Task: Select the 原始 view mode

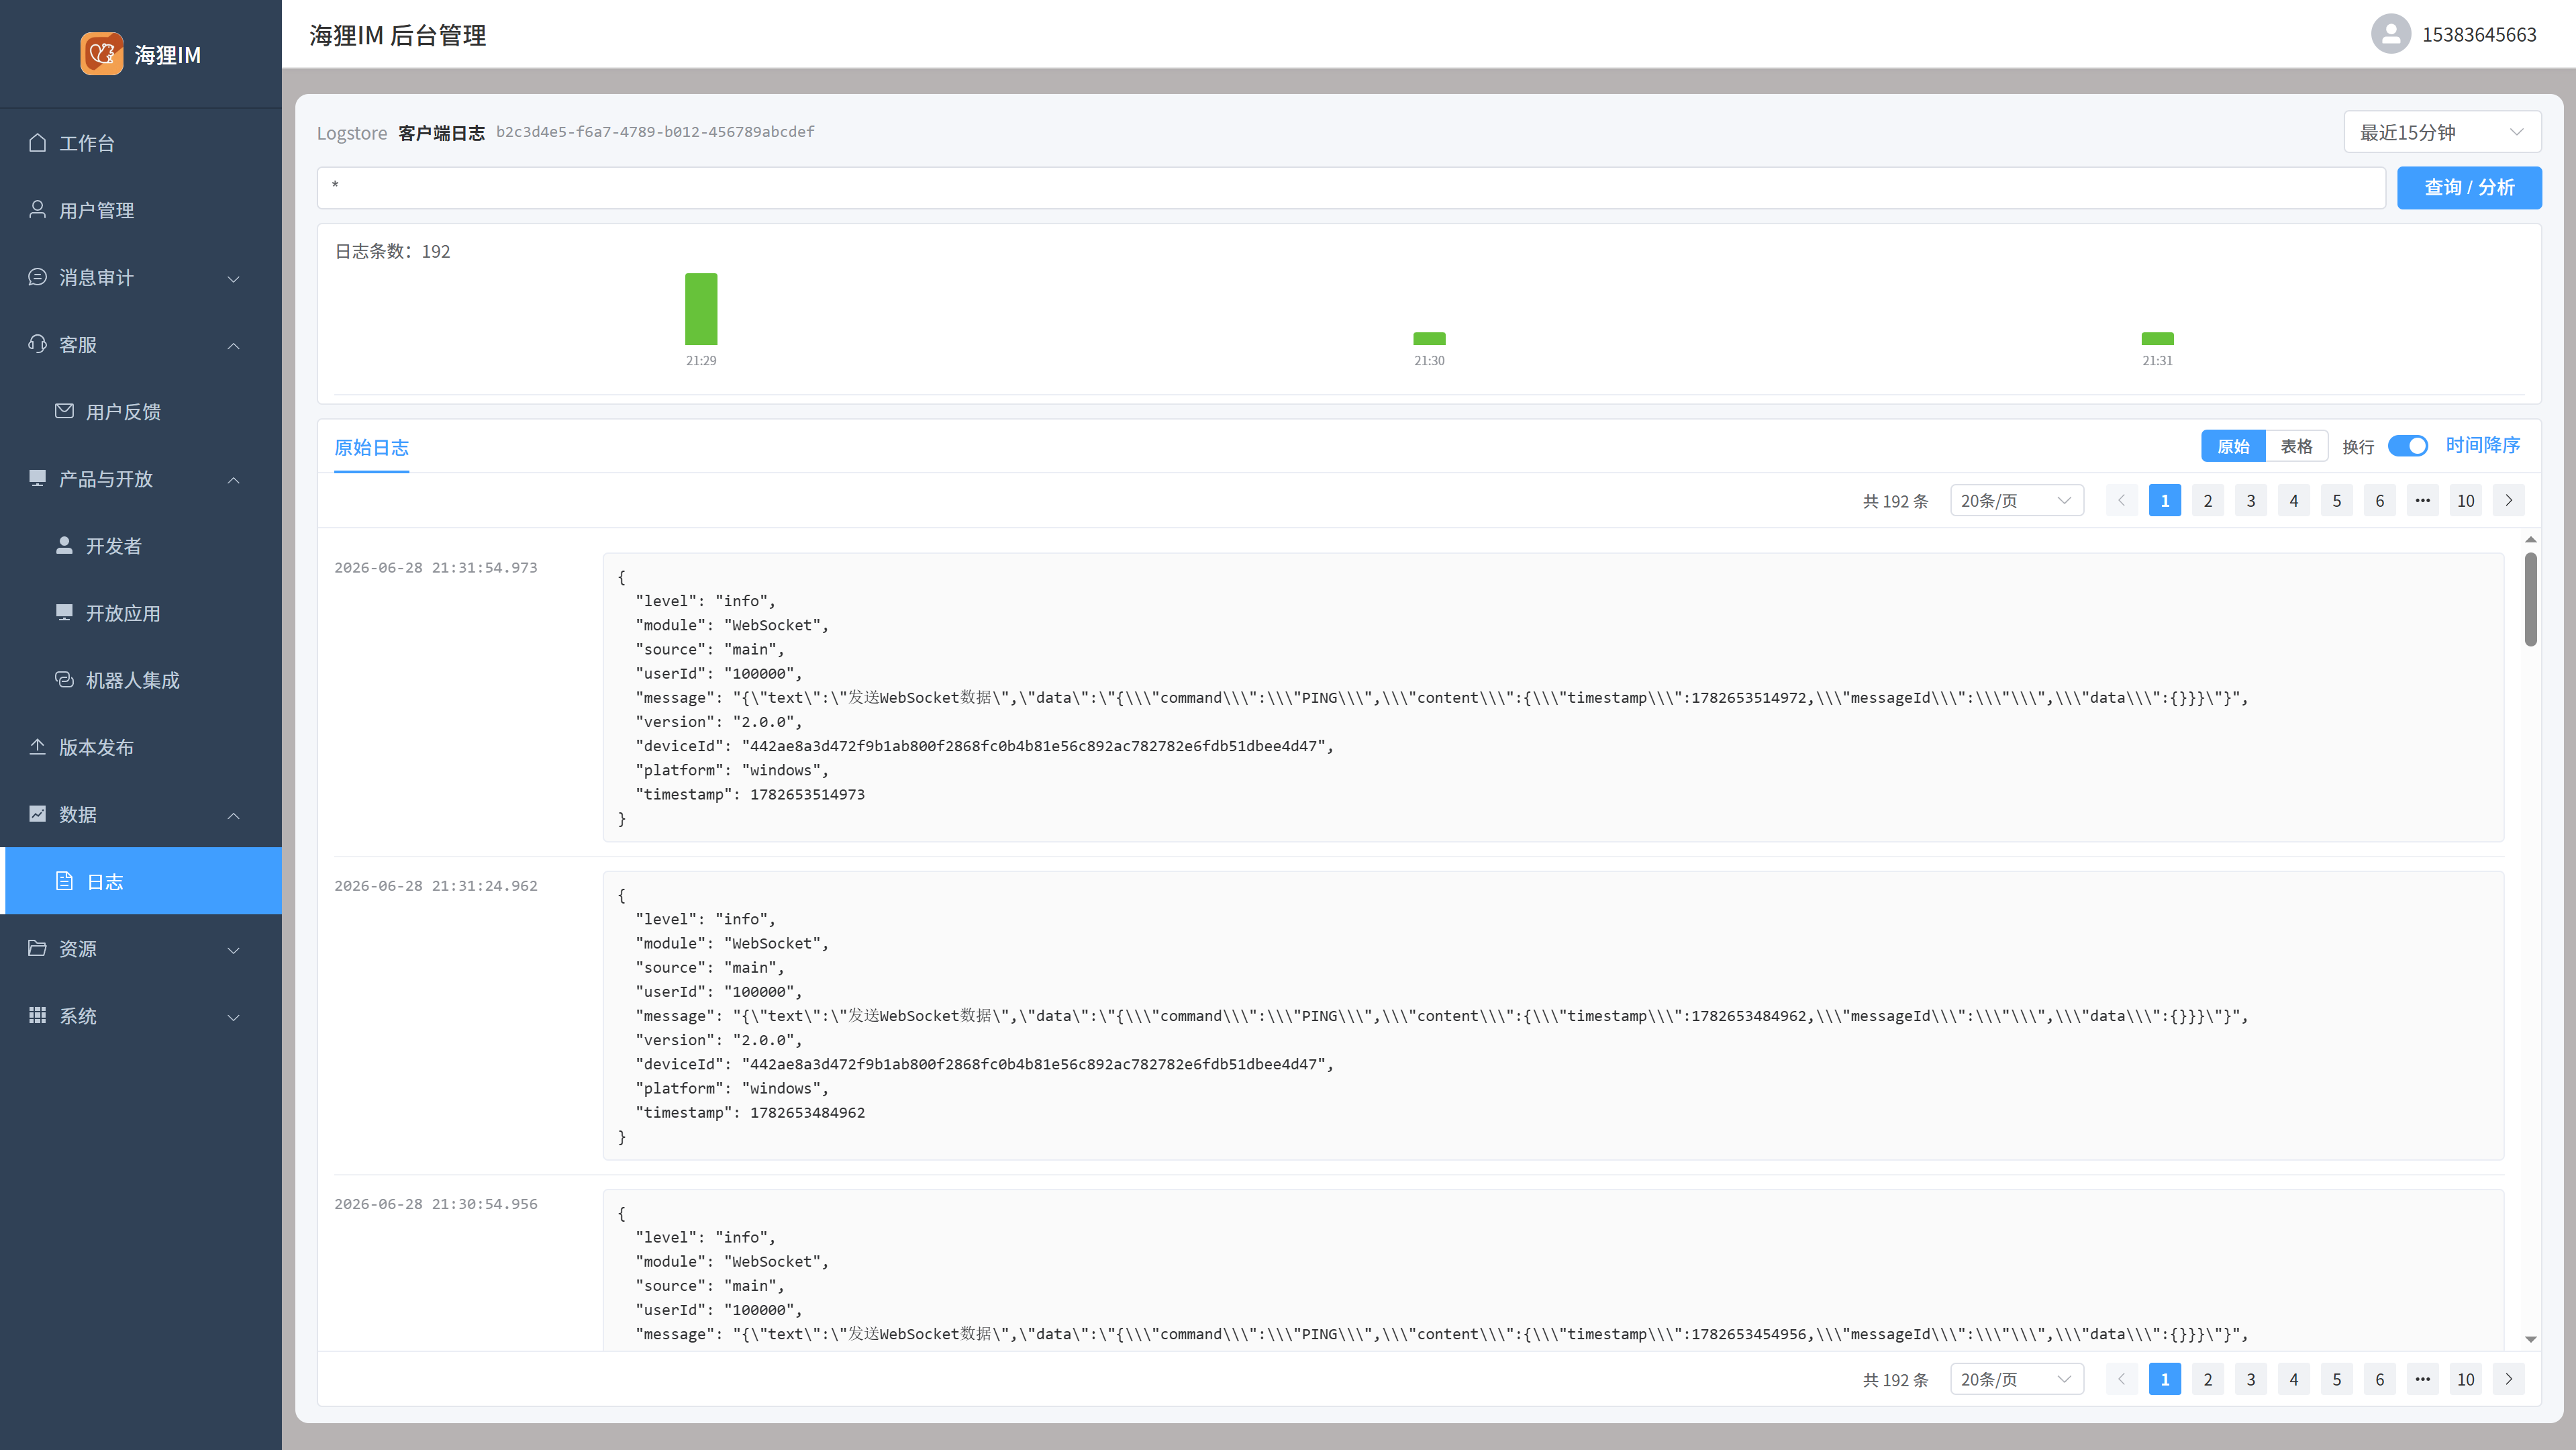Action: (2233, 446)
